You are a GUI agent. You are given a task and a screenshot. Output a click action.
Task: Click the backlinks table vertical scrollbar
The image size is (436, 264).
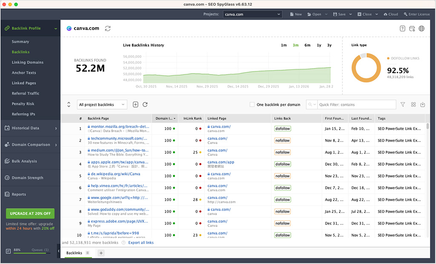pyautogui.click(x=427, y=127)
